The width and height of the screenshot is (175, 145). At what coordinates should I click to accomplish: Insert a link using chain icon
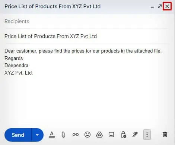[76, 135]
